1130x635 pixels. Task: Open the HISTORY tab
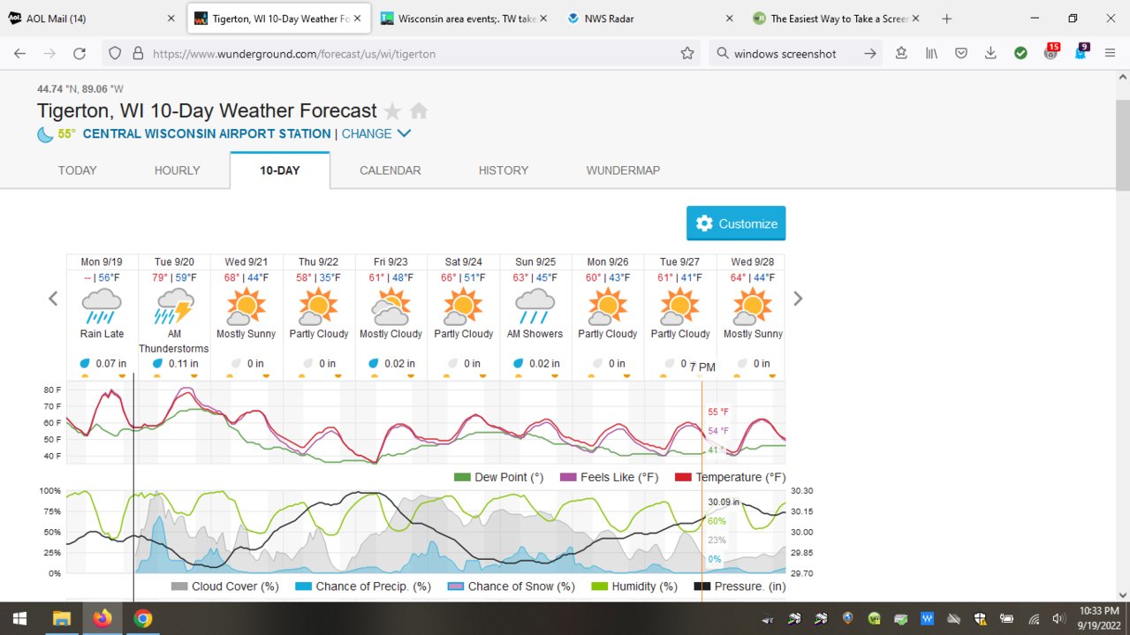504,170
